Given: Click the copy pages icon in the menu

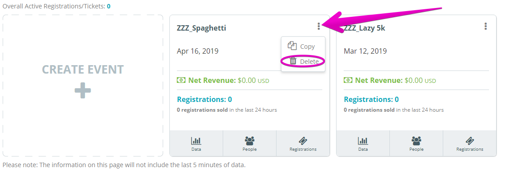Looking at the screenshot, I should coord(293,46).
